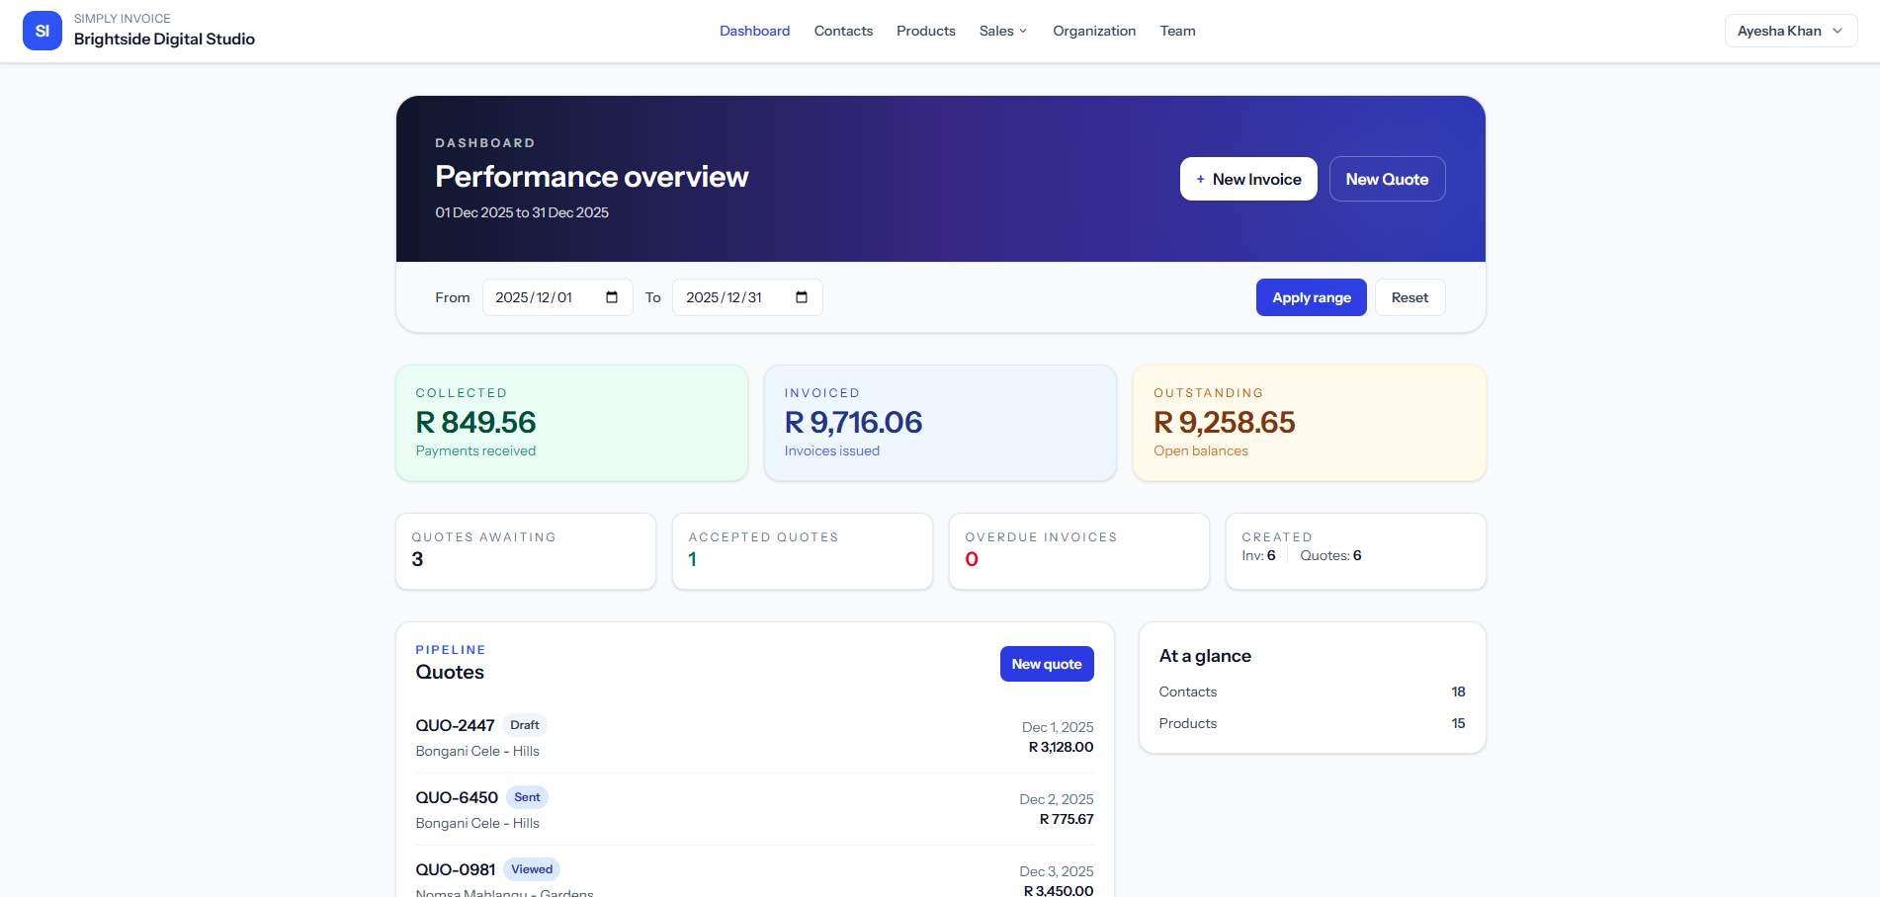This screenshot has width=1880, height=897.
Task: Click the Accepted Quotes card
Action: coord(803,551)
